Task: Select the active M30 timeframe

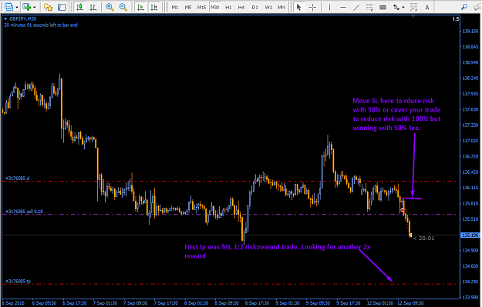Action: point(215,7)
